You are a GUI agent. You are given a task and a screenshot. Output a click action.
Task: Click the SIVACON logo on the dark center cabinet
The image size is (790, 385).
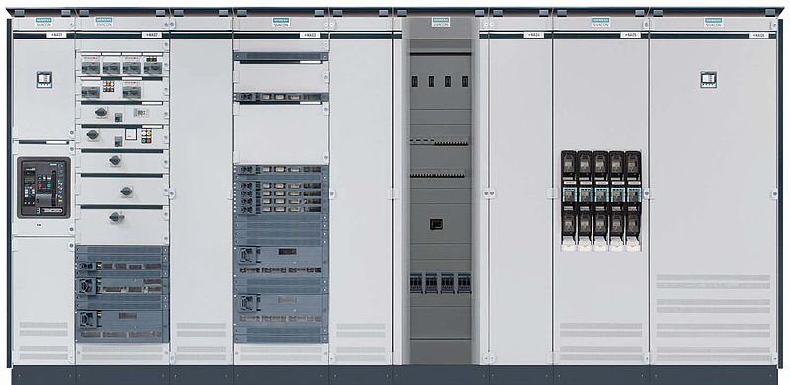click(440, 22)
